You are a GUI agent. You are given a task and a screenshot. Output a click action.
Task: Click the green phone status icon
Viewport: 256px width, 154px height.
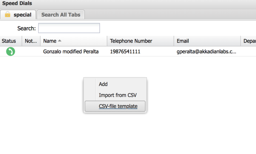point(10,51)
